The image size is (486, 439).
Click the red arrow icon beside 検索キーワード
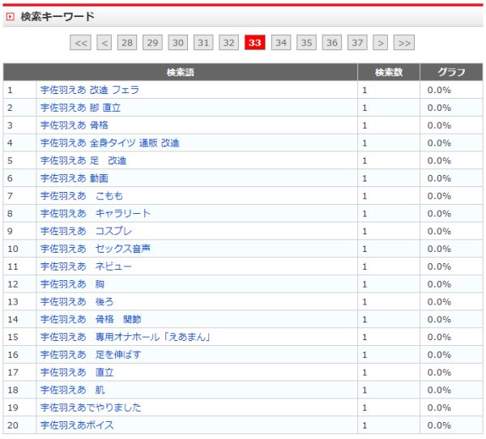click(11, 17)
